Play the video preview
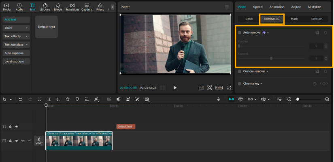The height and width of the screenshot is (162, 334). tap(175, 87)
